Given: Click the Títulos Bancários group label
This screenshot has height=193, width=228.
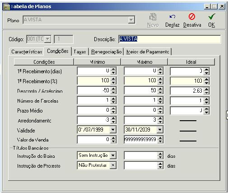Looking at the screenshot, I should [31, 148].
